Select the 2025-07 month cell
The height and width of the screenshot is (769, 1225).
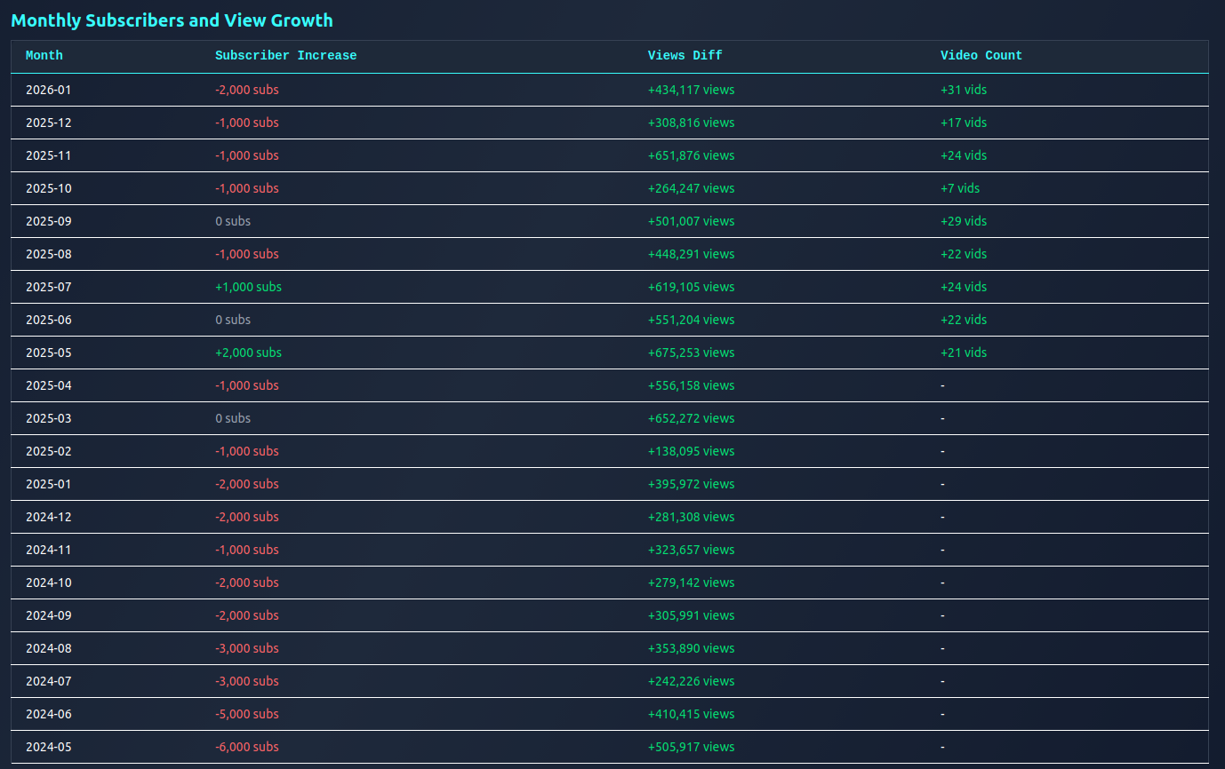[x=48, y=287]
